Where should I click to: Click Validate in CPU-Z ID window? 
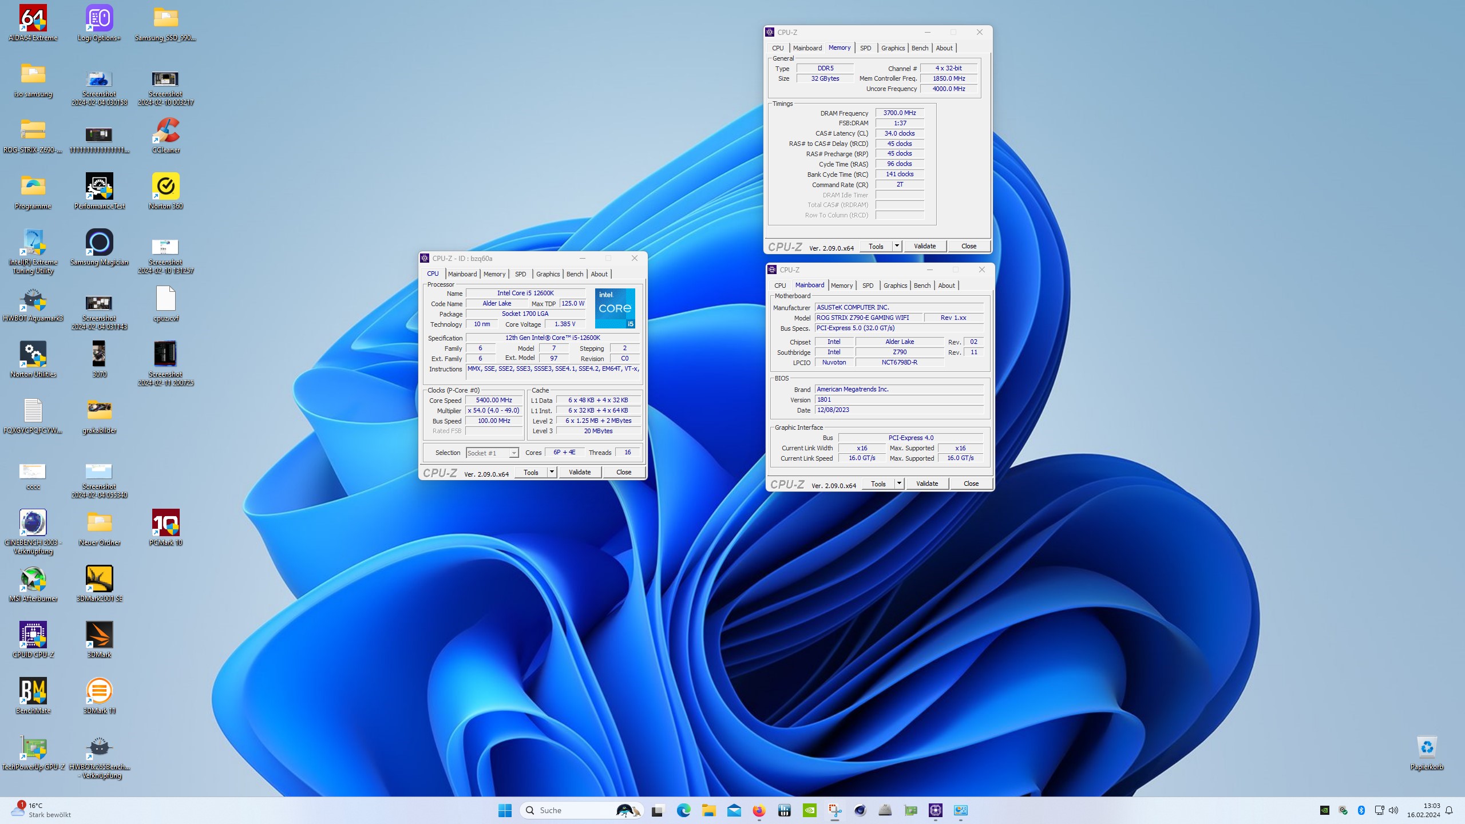tap(580, 472)
